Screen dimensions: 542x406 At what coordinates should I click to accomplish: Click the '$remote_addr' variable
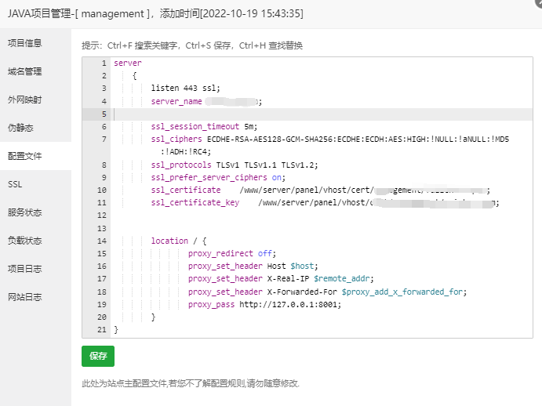click(342, 278)
